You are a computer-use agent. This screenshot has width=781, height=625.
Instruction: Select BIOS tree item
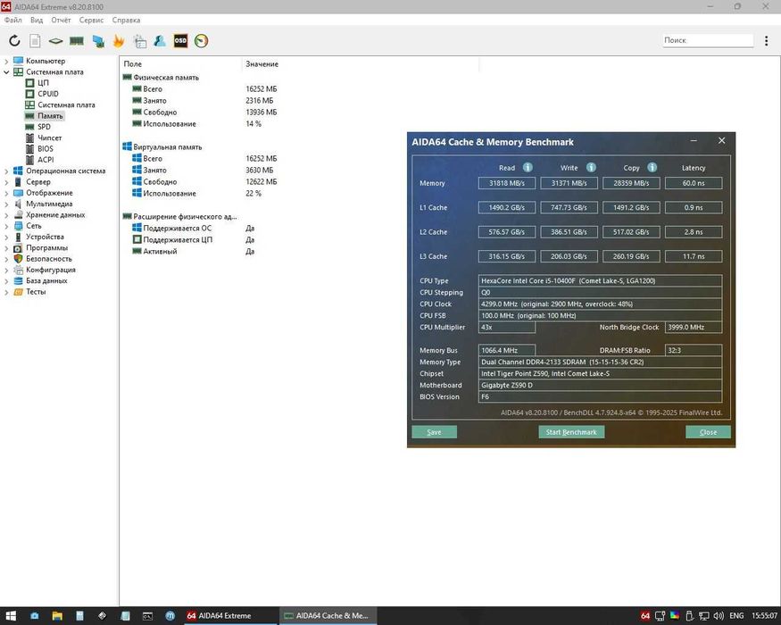(45, 148)
